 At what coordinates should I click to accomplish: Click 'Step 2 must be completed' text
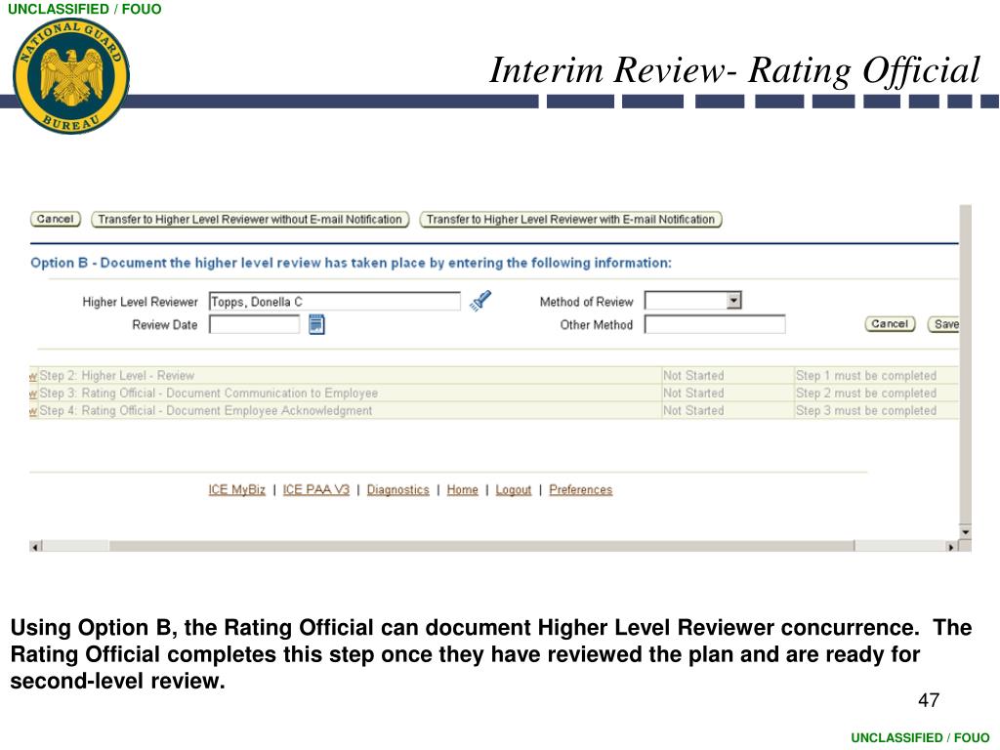pyautogui.click(x=865, y=393)
